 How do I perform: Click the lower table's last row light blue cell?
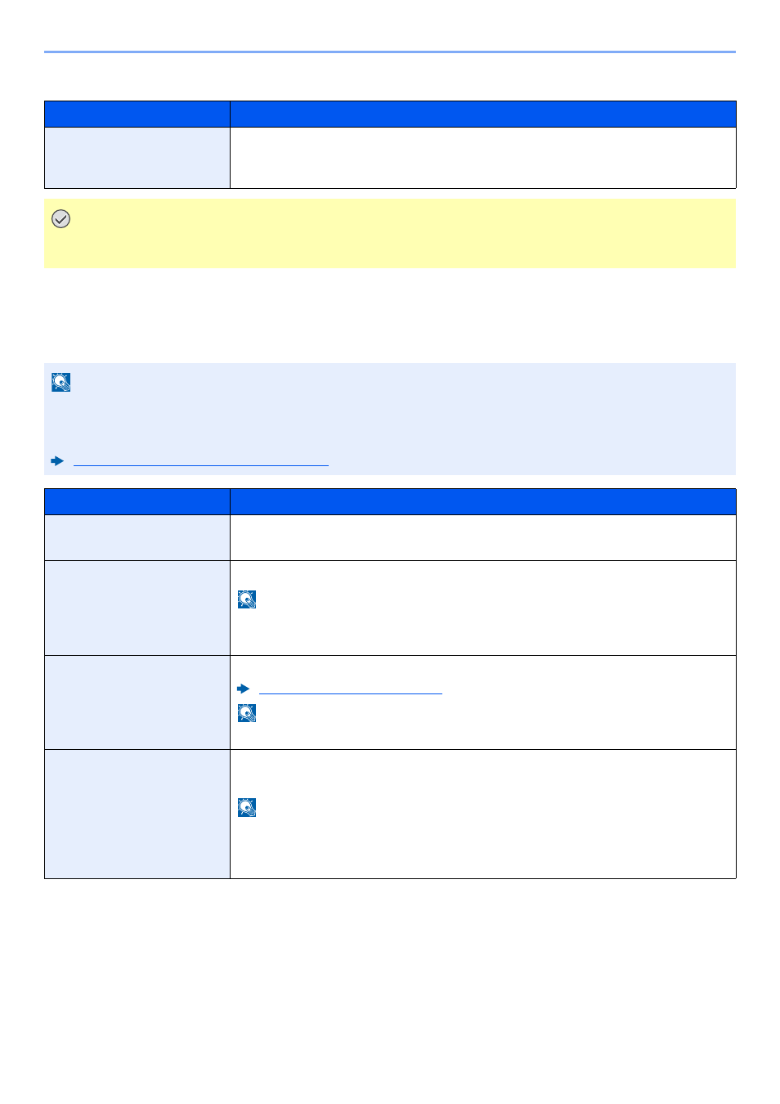click(137, 814)
